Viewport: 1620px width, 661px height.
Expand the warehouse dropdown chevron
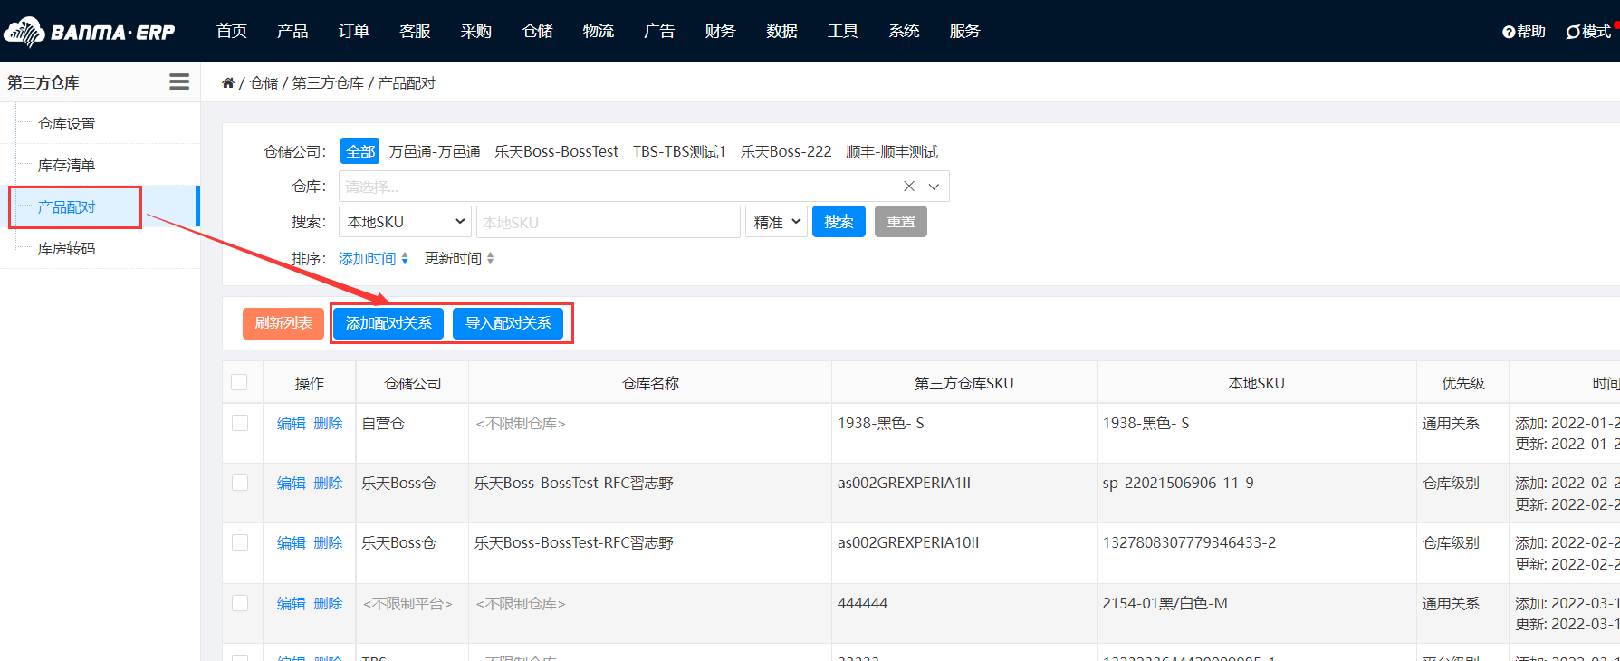(934, 187)
